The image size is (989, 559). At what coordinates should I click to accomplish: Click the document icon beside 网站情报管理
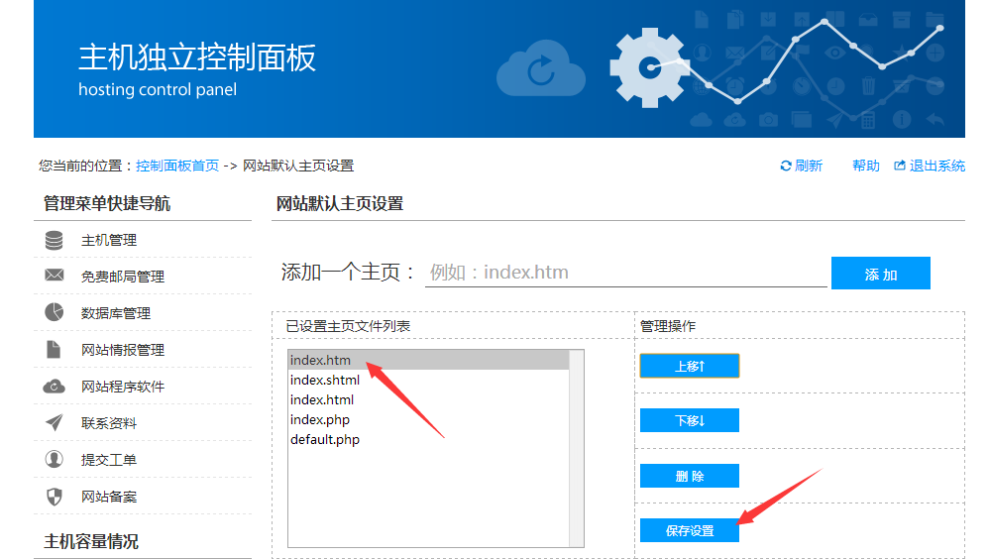pos(55,350)
